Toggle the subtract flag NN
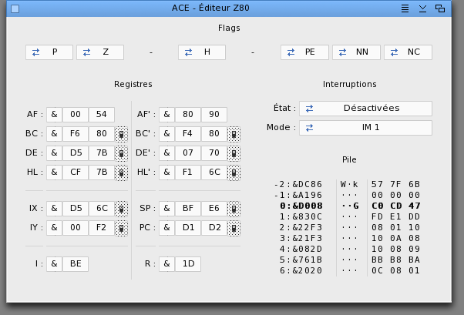This screenshot has height=315, width=464. [356, 52]
